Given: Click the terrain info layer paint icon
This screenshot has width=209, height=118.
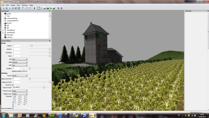Looking at the screenshot, I should 54,8.
